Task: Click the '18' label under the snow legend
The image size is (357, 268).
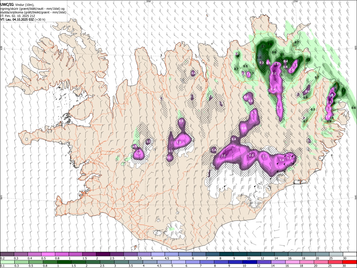Action: [x=303, y=258]
